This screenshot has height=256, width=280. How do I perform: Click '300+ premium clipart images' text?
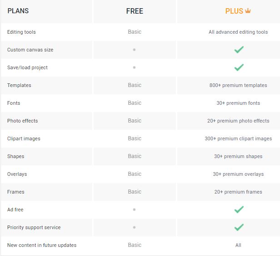[x=238, y=138]
